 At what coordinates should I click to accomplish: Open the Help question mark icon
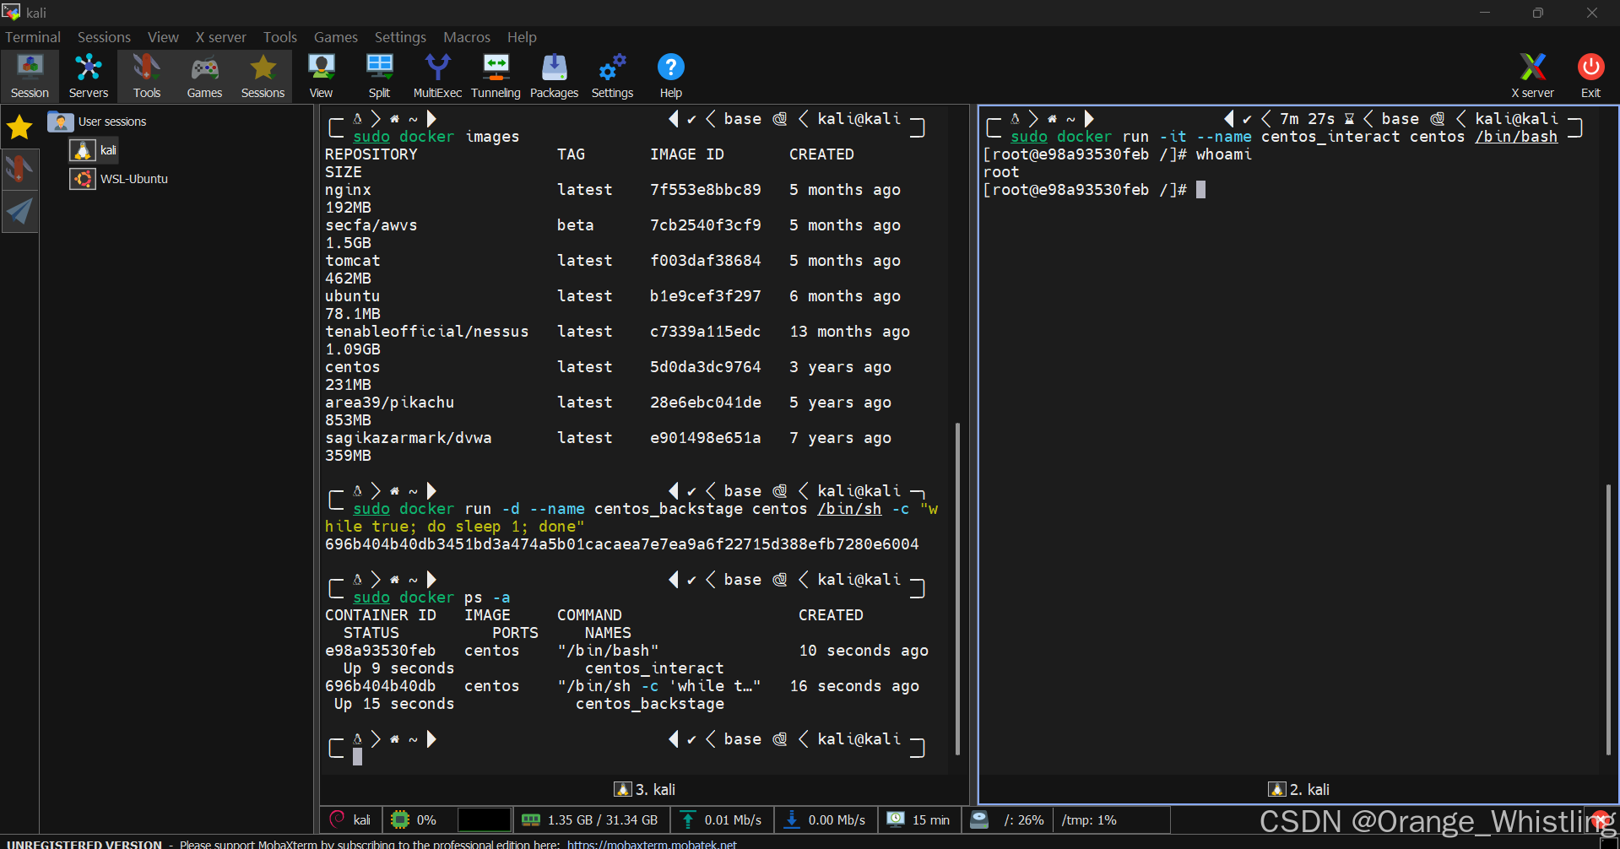click(670, 76)
